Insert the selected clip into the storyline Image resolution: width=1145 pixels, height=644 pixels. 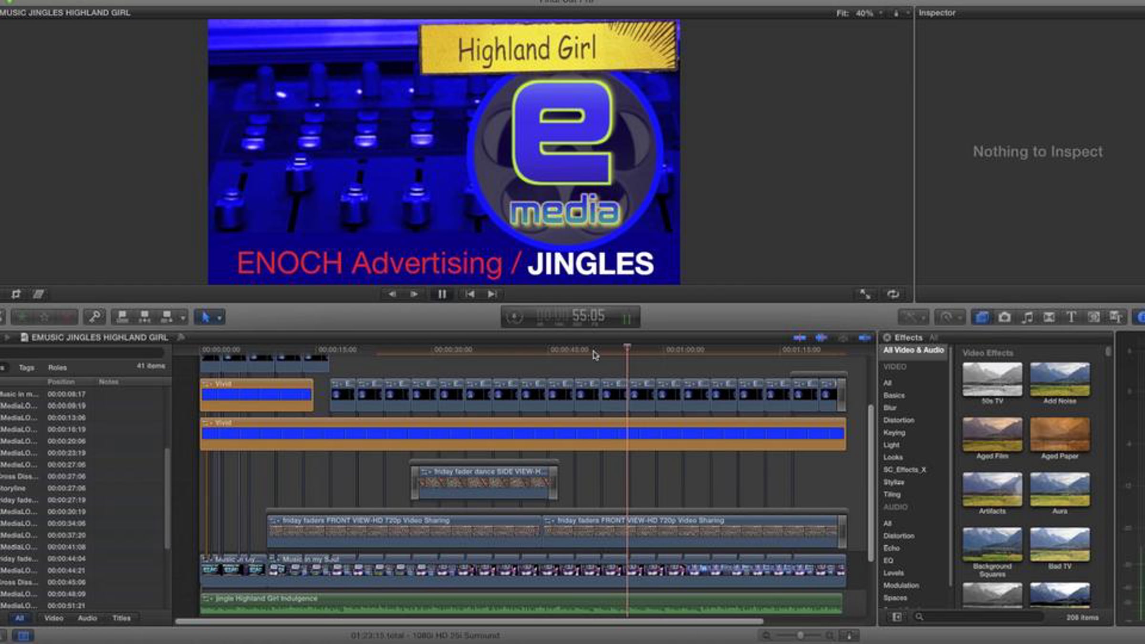[145, 317]
